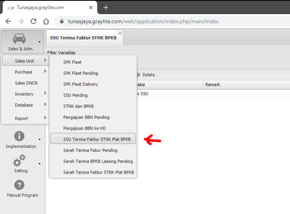This screenshot has width=290, height=214.
Task: Click the browser back arrow
Action: click(8, 21)
